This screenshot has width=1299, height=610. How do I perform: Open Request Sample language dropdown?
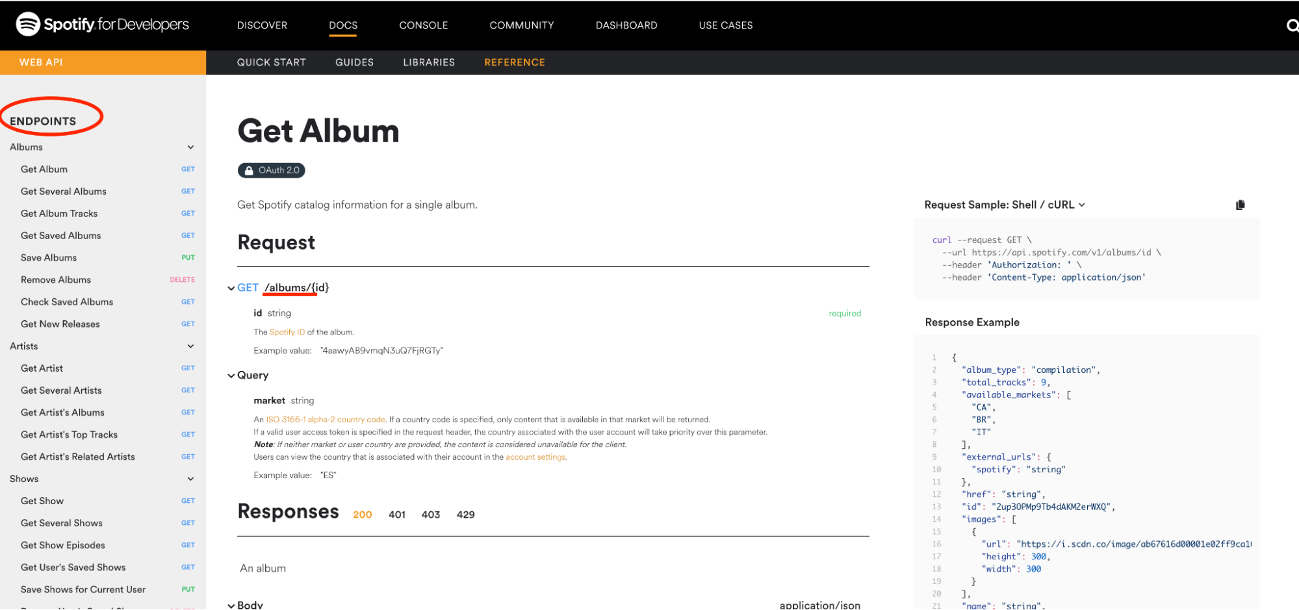[x=1005, y=205]
